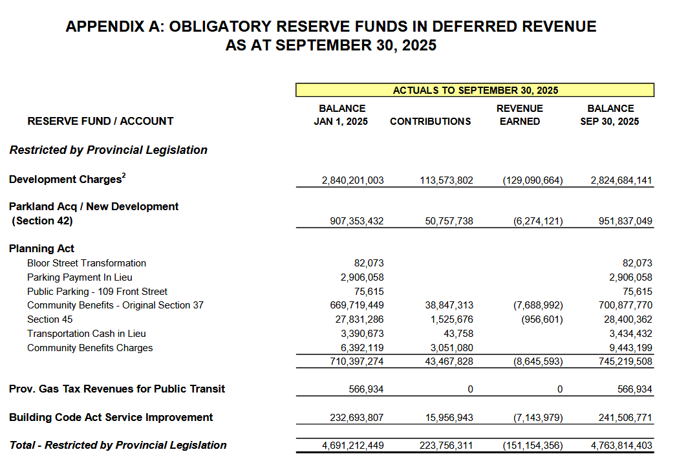Image resolution: width=688 pixels, height=474 pixels.
Task: Select the Parkland Acq / New Development label
Action: [94, 207]
